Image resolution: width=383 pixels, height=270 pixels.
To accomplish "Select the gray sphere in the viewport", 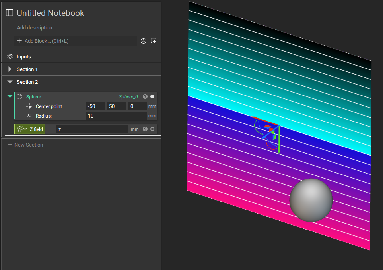I will click(311, 200).
